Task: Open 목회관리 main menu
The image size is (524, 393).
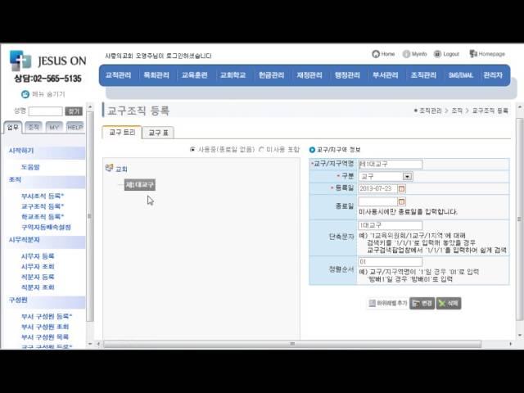Action: pyautogui.click(x=156, y=75)
